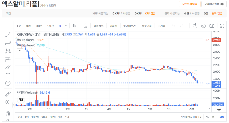
Task: Redo the chart action
Action: pos(182,26)
